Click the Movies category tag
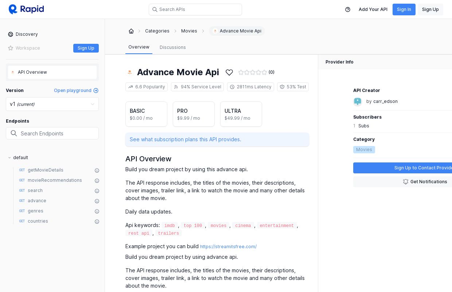Image resolution: width=452 pixels, height=292 pixels. [x=364, y=150]
